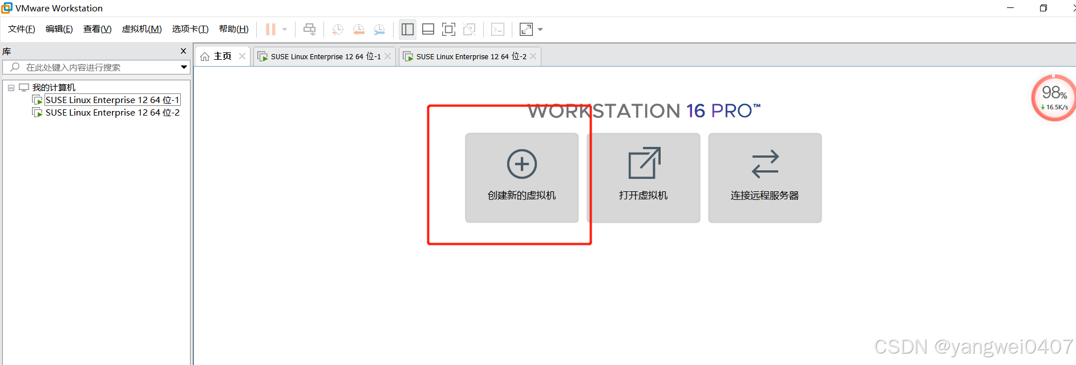
Task: Minimize the VMware Workstation window
Action: pyautogui.click(x=1010, y=8)
